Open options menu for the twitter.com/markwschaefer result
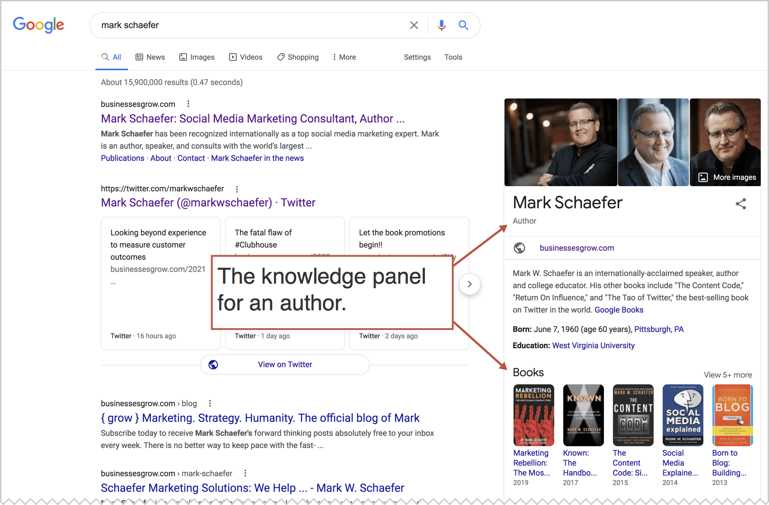This screenshot has height=505, width=769. coord(237,189)
